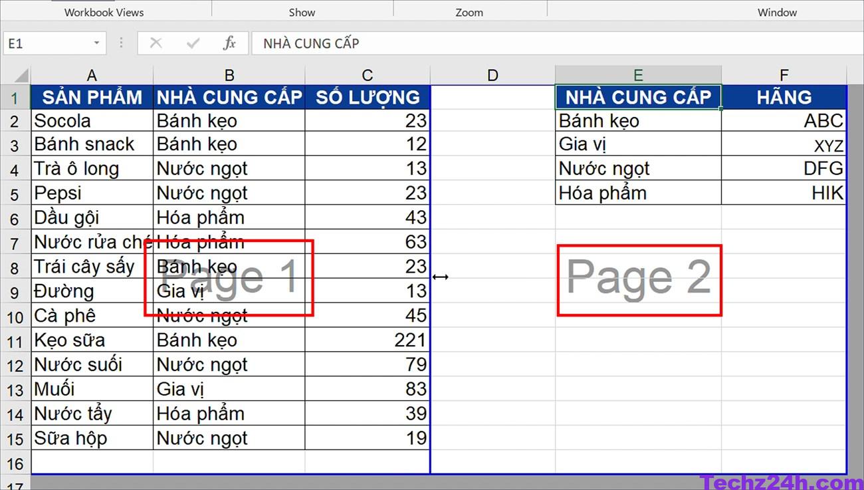Screen dimensions: 864x490
Task: Click the cell with value 79
Action: pos(368,364)
